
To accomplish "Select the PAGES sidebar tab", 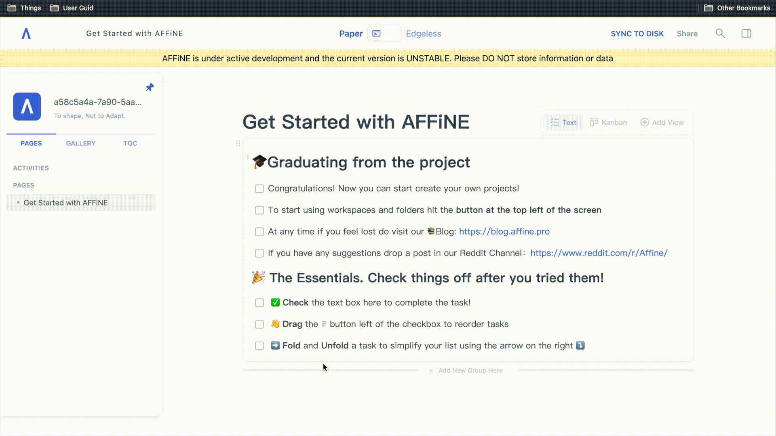I will [31, 143].
